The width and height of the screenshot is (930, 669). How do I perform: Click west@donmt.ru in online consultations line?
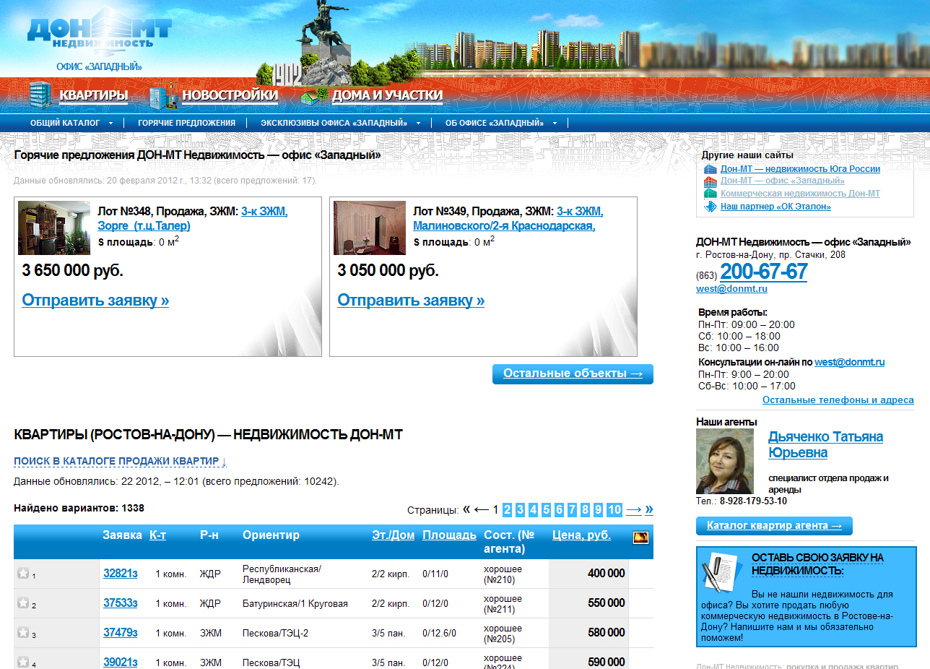point(850,362)
